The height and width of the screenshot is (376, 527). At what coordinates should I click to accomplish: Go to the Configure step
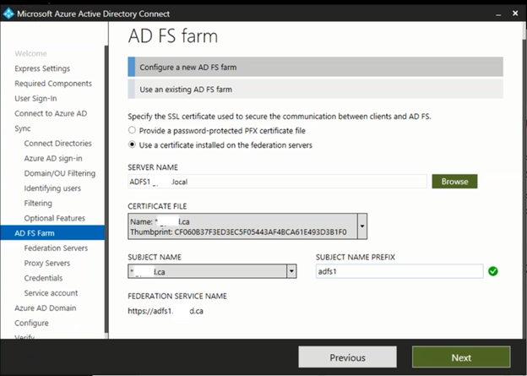tap(31, 323)
